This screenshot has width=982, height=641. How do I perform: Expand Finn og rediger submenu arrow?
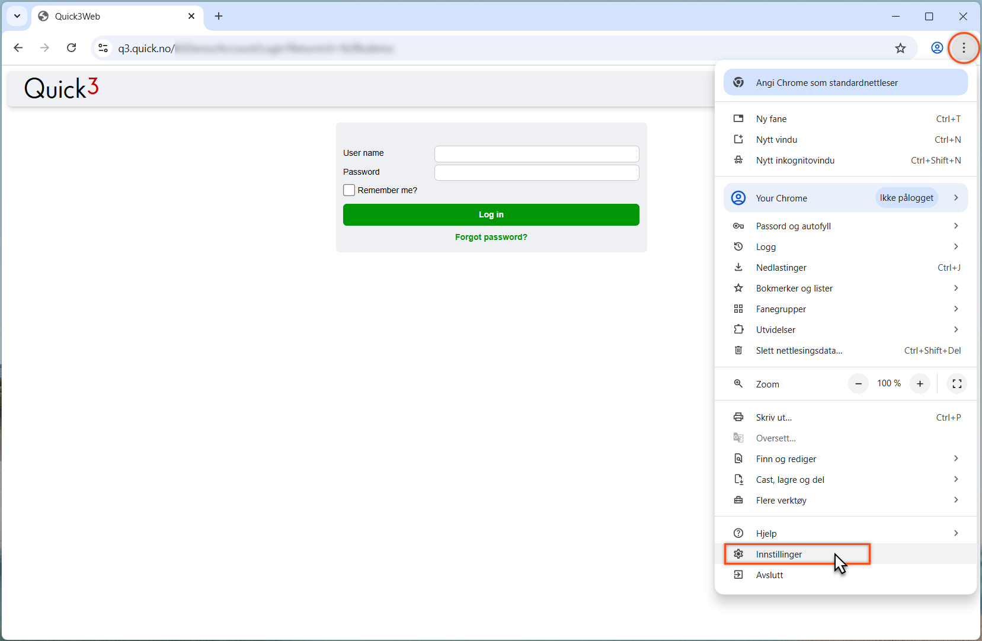tap(956, 459)
